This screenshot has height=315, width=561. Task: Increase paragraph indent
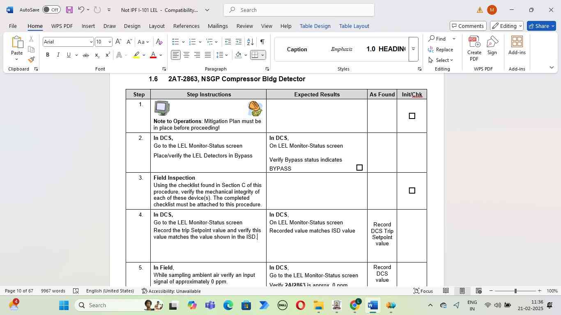(239, 42)
